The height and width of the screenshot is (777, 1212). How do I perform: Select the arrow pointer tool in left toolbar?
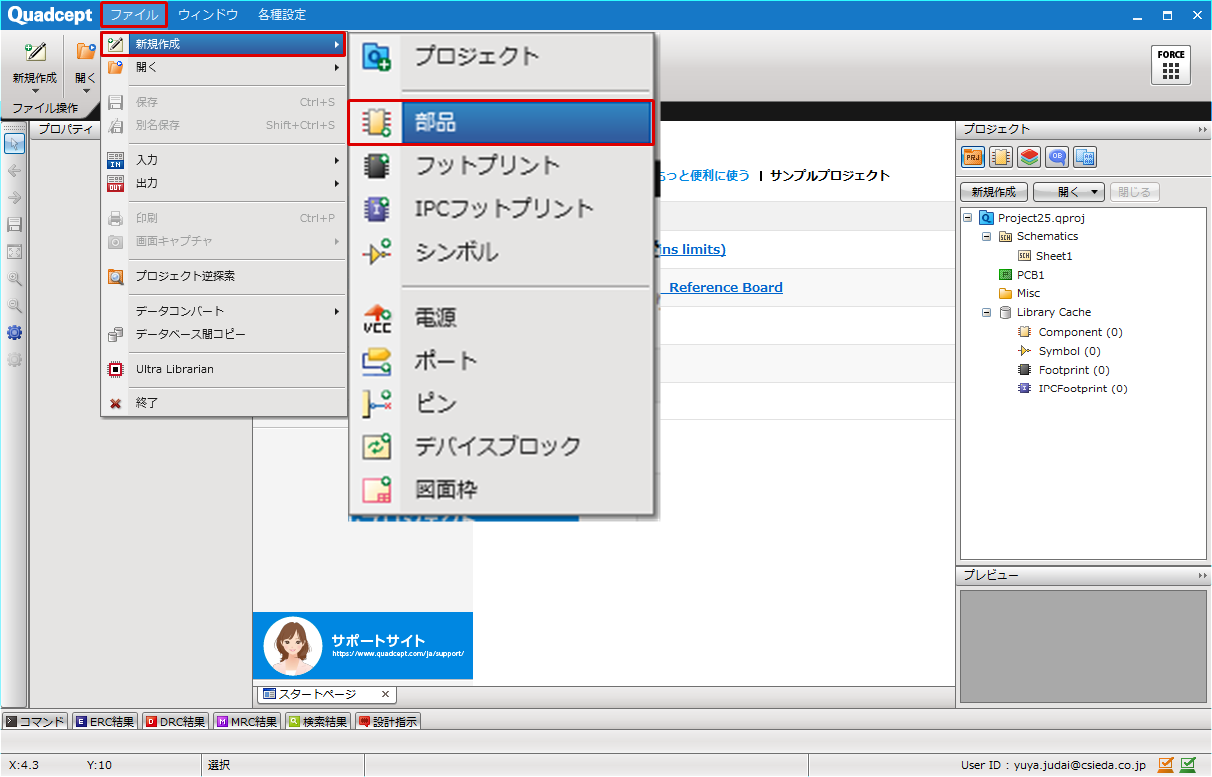click(x=15, y=143)
